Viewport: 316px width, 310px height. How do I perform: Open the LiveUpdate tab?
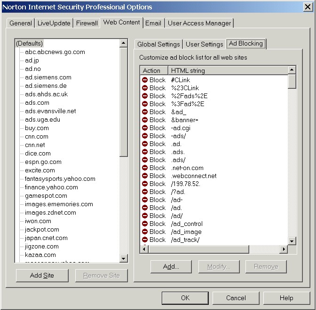click(x=54, y=23)
